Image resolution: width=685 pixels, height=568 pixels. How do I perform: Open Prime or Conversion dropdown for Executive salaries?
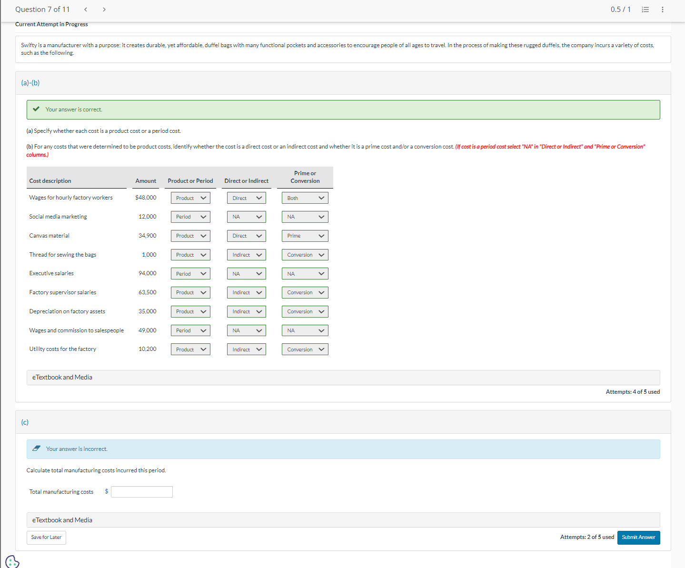click(x=305, y=274)
